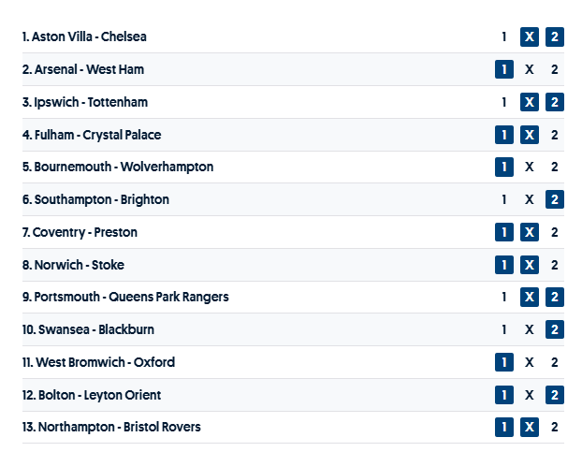
Task: Select away win for Fulham - Crystal Palace
Action: tap(555, 135)
